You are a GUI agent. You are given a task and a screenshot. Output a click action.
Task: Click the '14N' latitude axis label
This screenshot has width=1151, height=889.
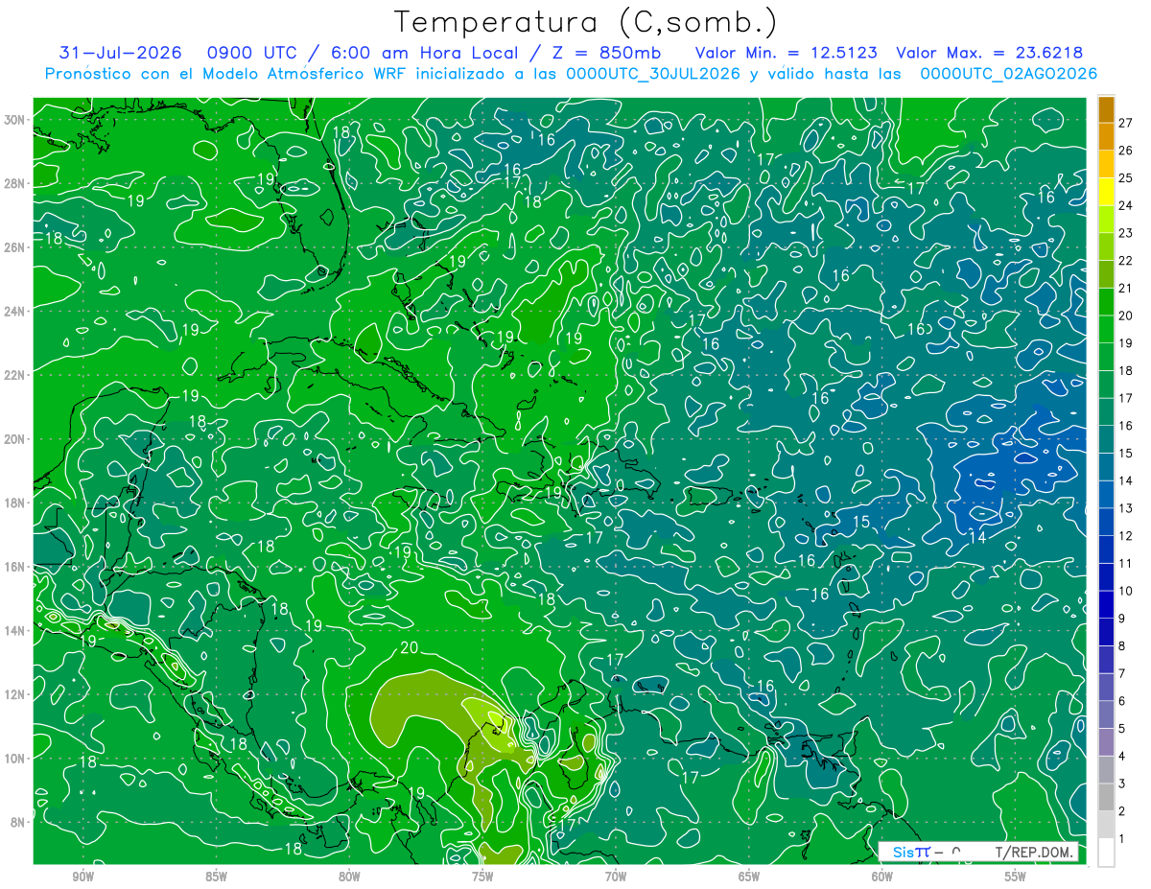coord(15,630)
